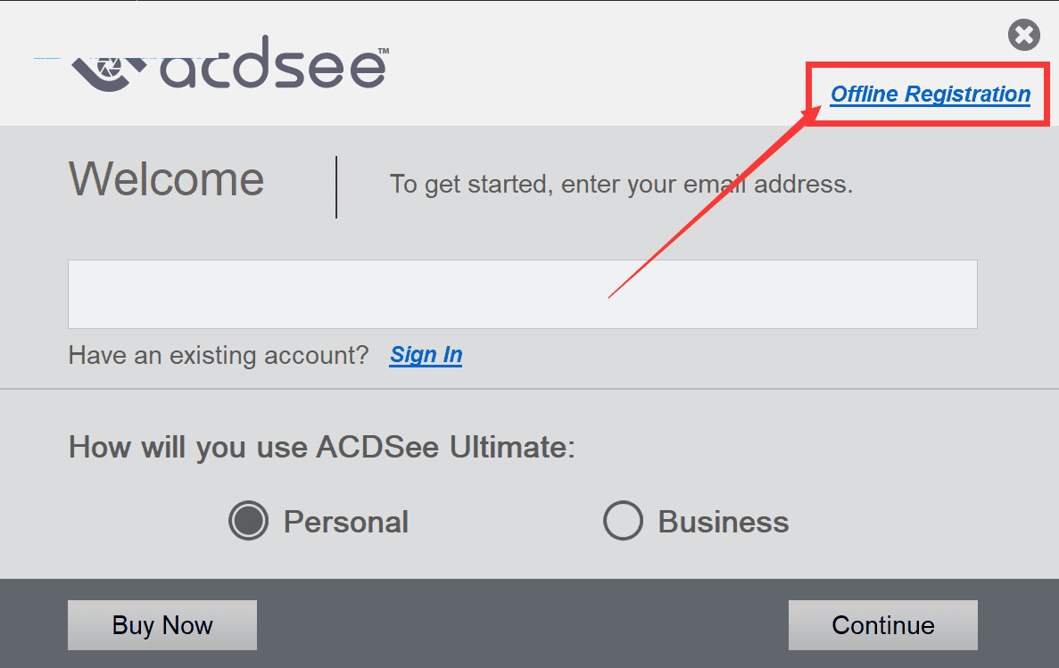Choose the Business radio button circle
The image size is (1059, 668).
[x=623, y=521]
